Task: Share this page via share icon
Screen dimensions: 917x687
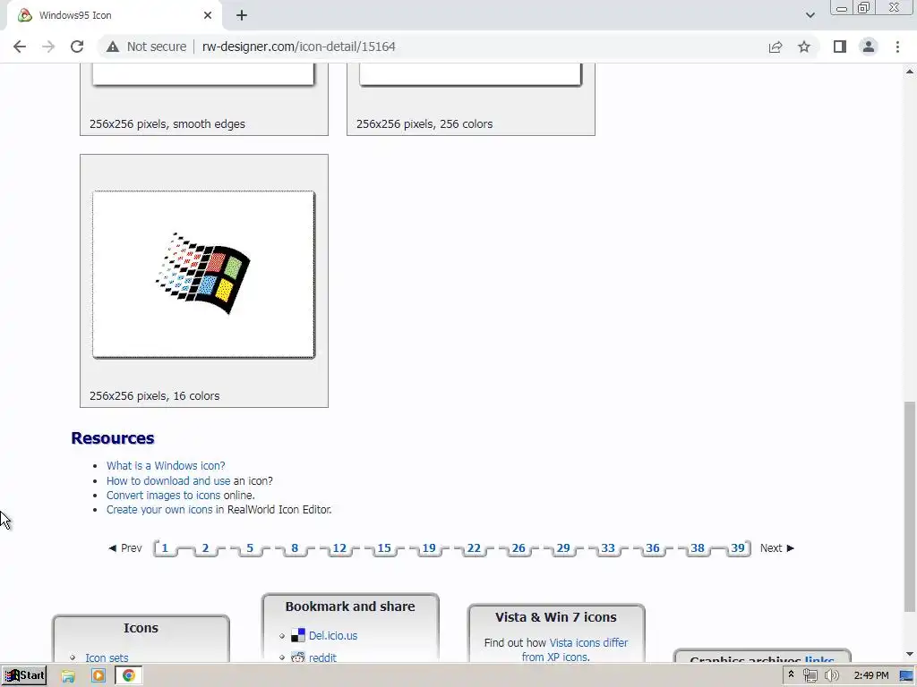Action: point(776,47)
